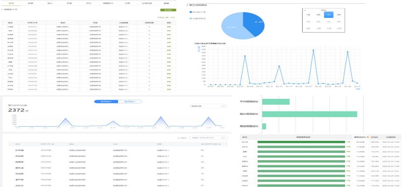The image size is (402, 187).
Task: Open the 直播 tab
Action: 166,3
